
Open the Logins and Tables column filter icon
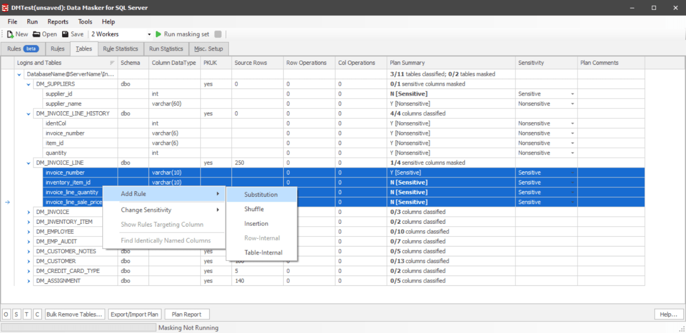click(x=113, y=63)
